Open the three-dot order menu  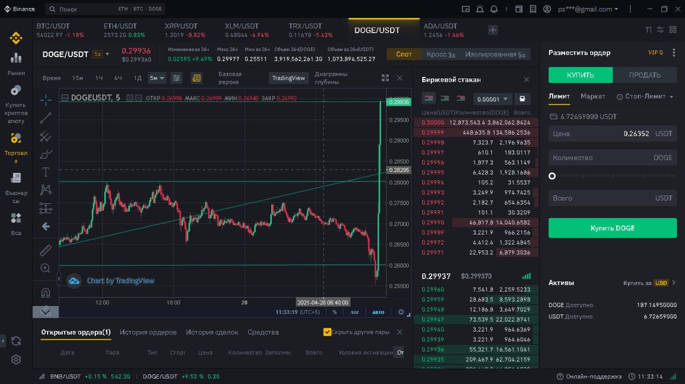[674, 52]
